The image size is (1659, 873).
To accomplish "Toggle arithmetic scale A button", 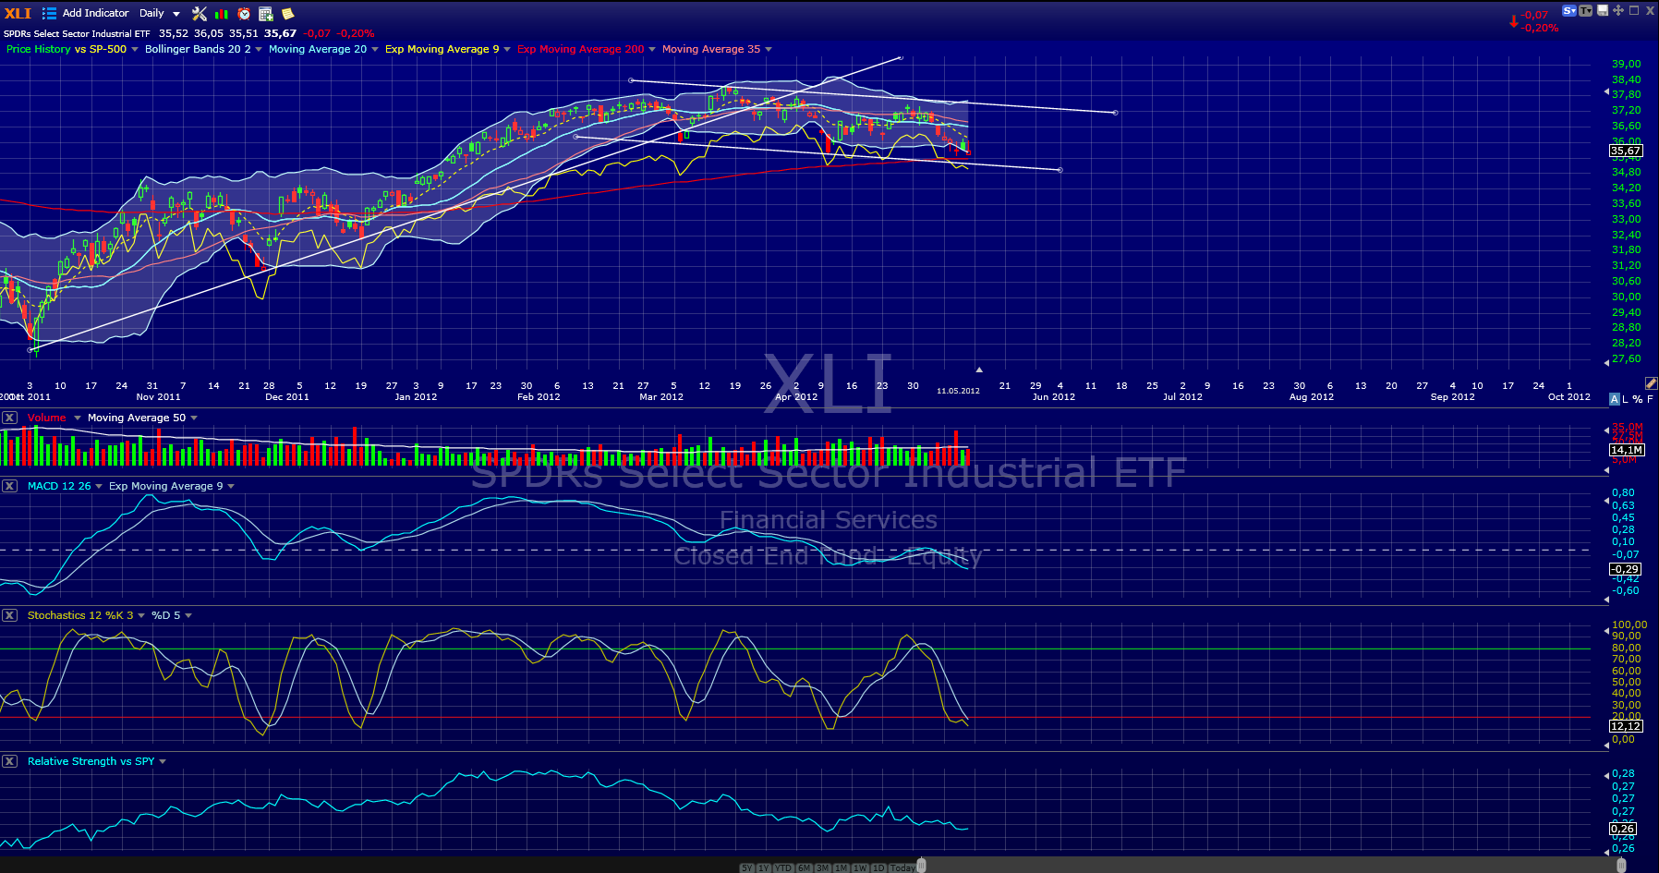I will click(1615, 399).
